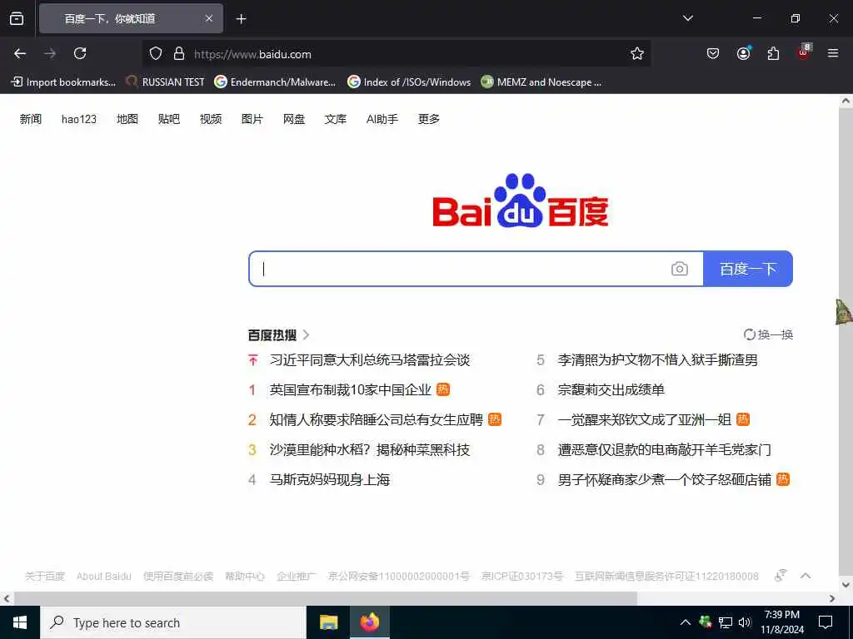The image size is (853, 639).
Task: Click the Windows taskbar search box
Action: (173, 622)
